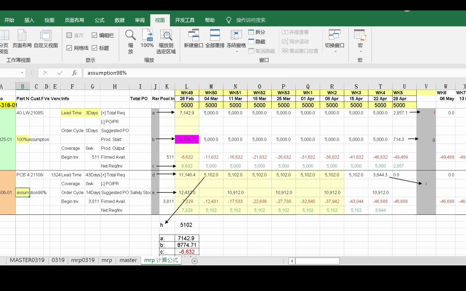The image size is (466, 291).
Task: Expand Switch Windows dropdown arrow
Action: point(335,51)
